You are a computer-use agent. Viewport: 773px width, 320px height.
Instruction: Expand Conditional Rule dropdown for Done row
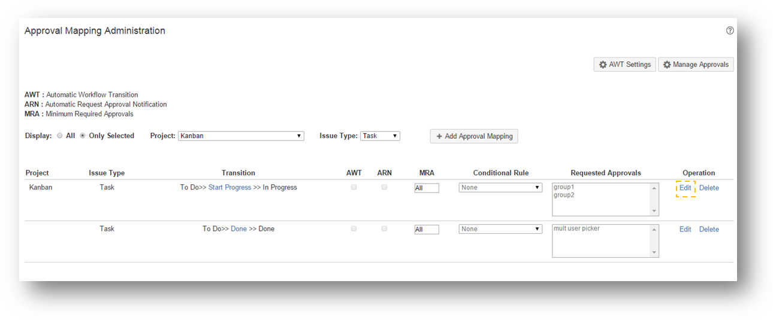(x=500, y=228)
